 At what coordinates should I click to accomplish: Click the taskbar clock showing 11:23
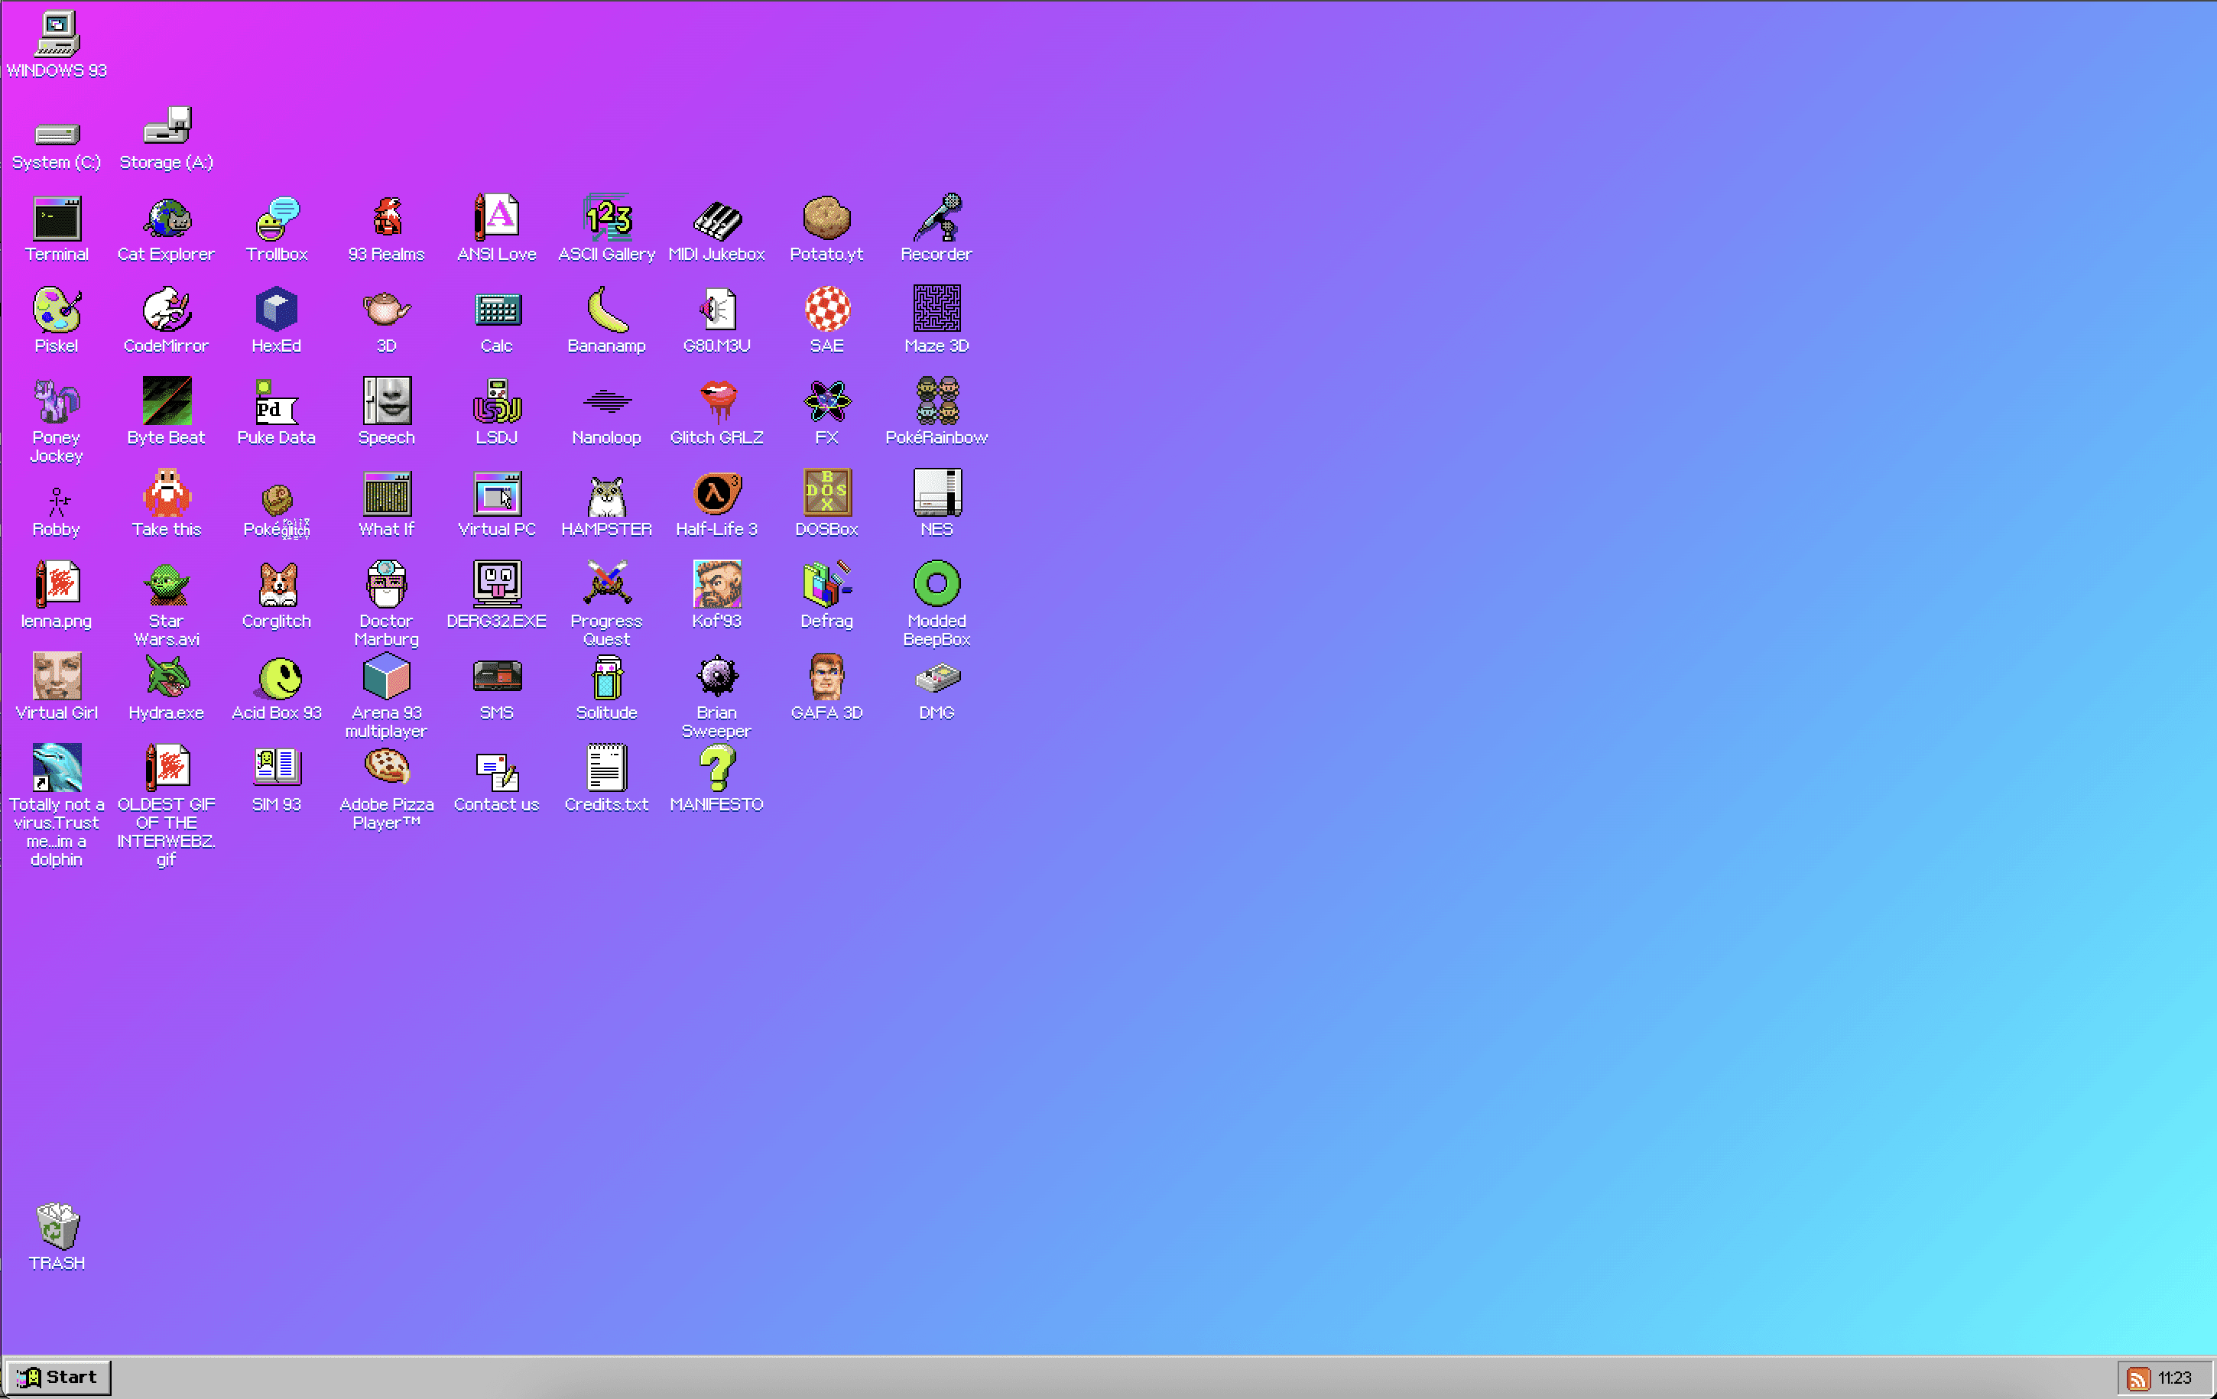[2175, 1378]
